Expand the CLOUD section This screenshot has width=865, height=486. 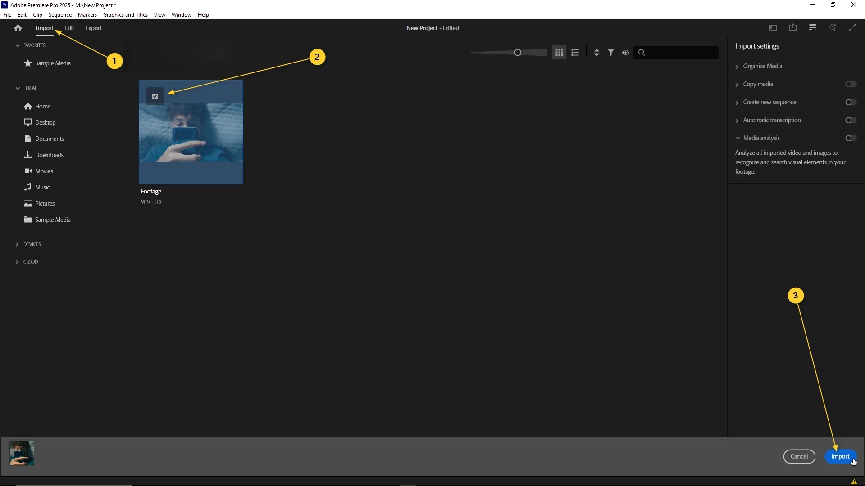click(17, 262)
